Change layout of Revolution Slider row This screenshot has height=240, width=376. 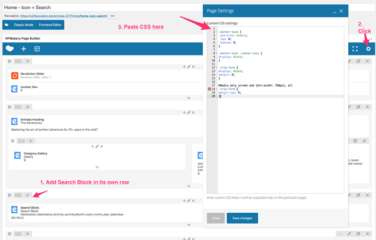tap(18, 61)
